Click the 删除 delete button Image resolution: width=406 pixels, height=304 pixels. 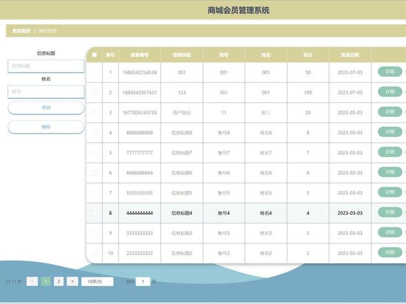click(46, 127)
